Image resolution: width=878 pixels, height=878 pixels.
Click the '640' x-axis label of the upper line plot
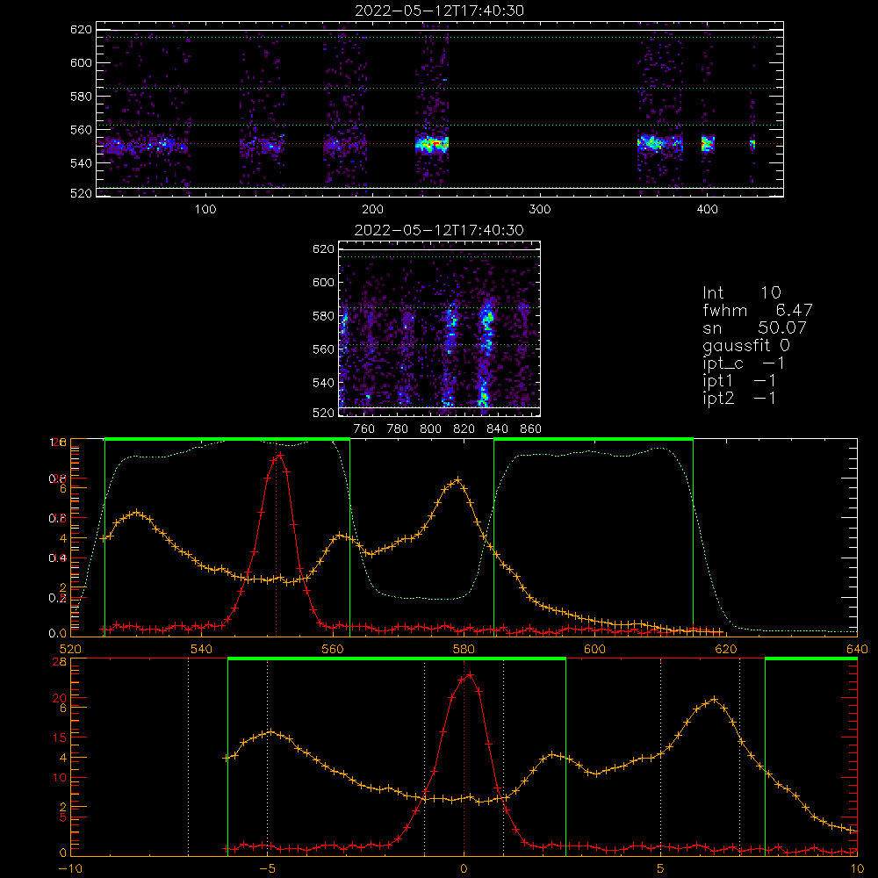[x=857, y=650]
